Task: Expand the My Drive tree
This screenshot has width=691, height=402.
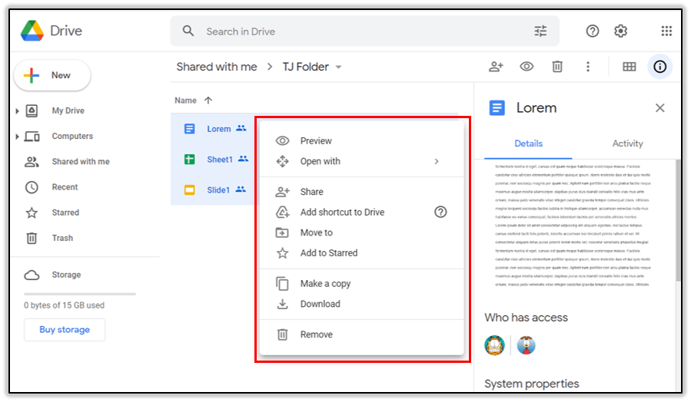Action: (x=17, y=111)
